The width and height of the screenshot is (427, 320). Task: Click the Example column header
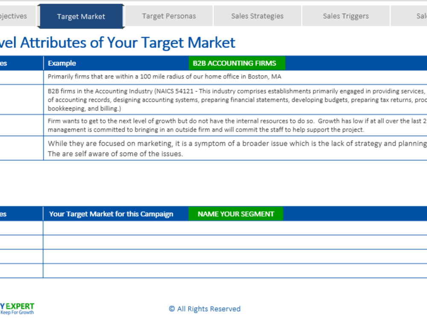tap(62, 63)
